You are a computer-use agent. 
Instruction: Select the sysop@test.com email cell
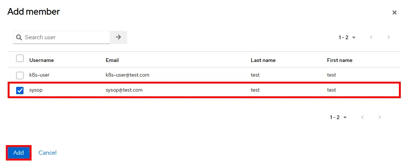124,90
